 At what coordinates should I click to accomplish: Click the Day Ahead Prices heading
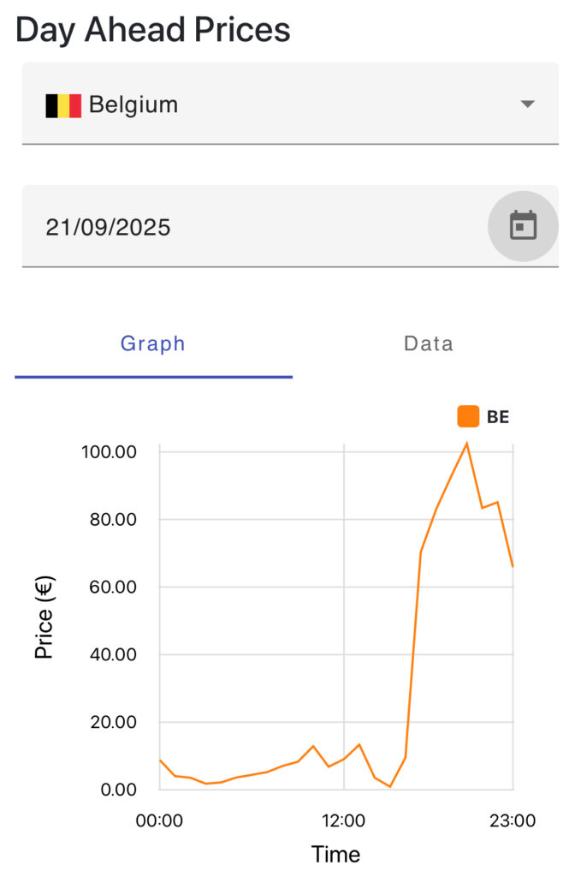point(153,30)
